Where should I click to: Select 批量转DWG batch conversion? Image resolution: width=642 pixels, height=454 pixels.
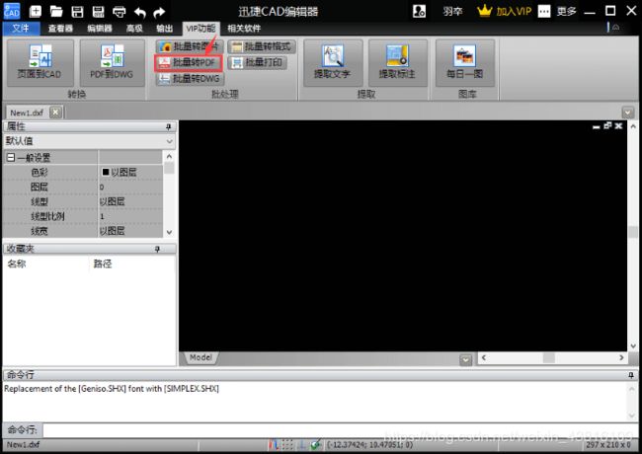click(x=190, y=79)
